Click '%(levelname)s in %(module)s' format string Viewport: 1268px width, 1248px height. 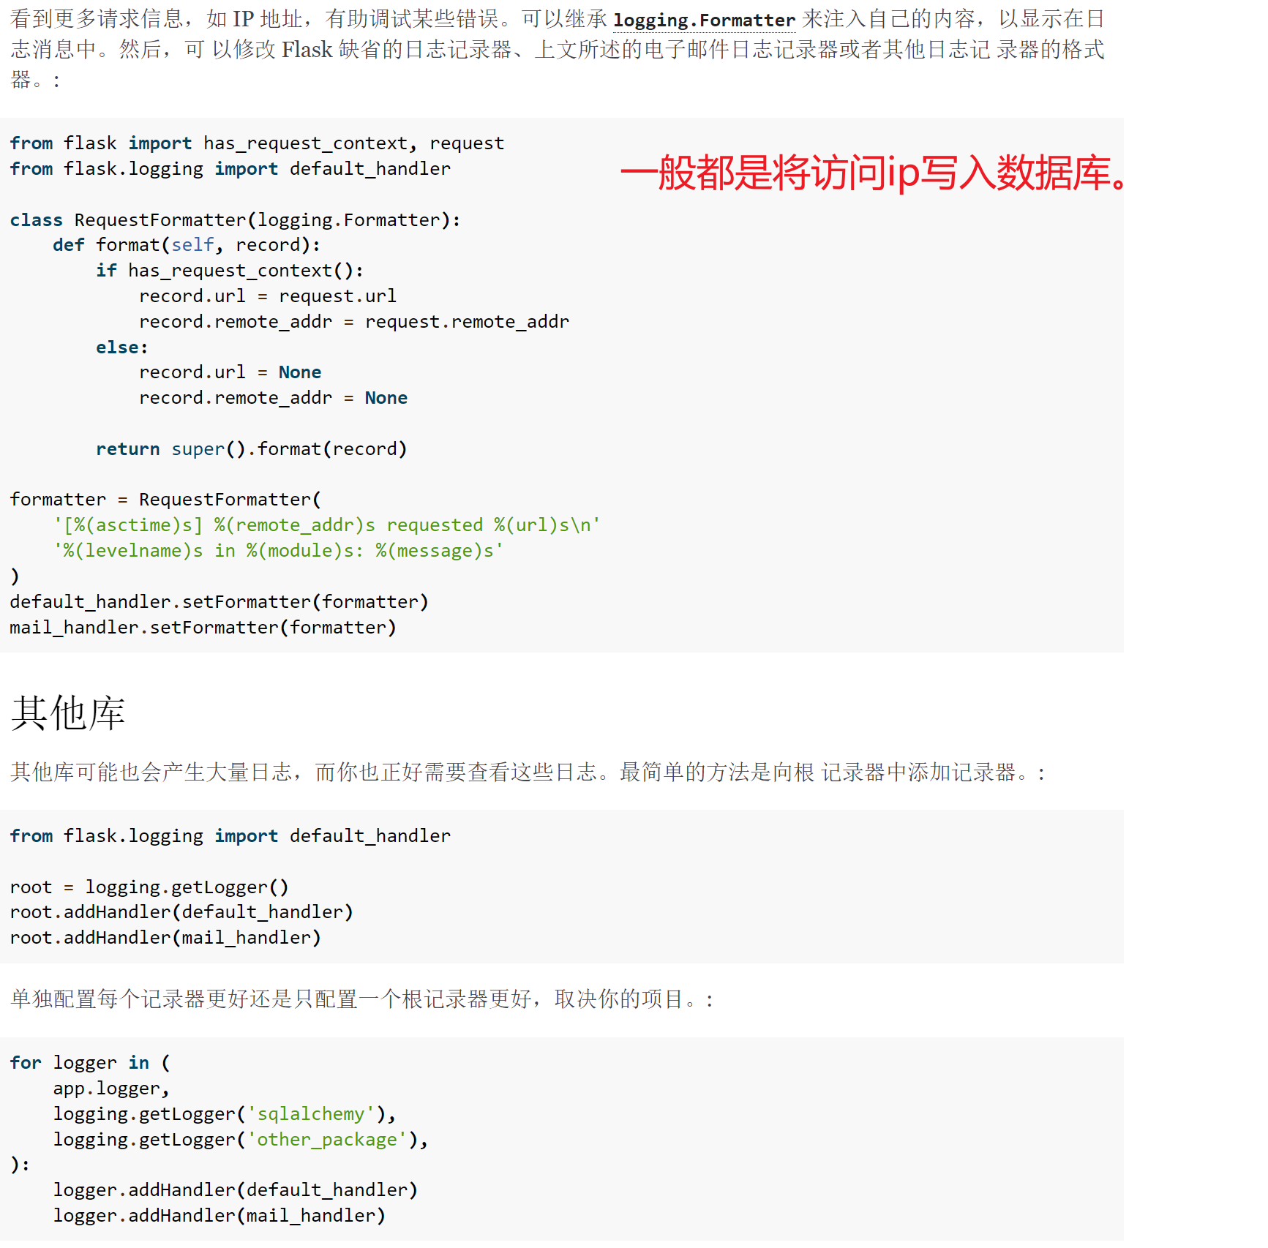tap(278, 551)
